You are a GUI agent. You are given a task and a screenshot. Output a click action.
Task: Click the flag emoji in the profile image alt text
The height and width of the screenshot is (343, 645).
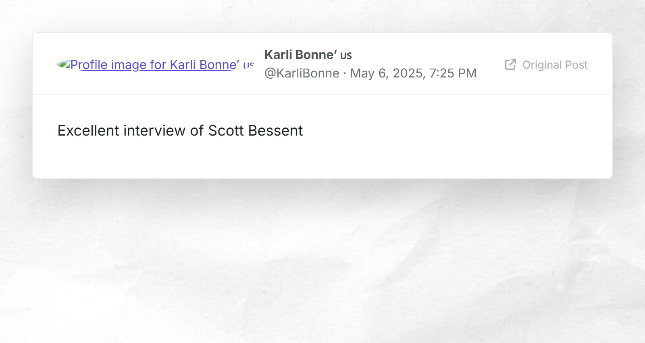tap(249, 65)
